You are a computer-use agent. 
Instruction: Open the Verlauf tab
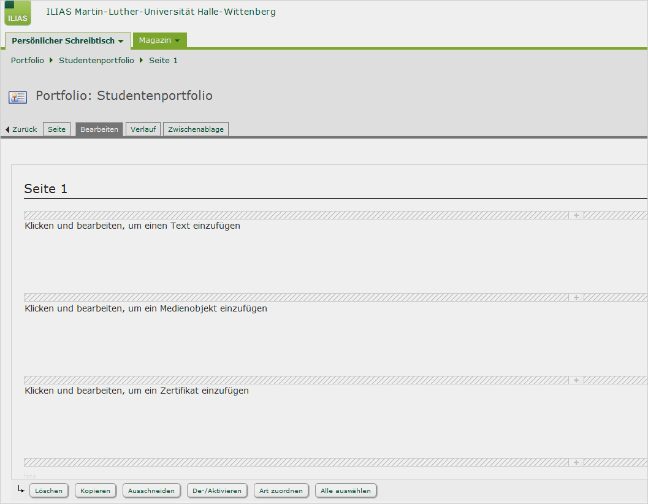(143, 129)
